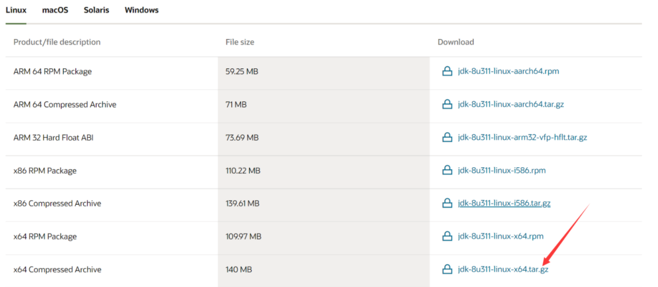The height and width of the screenshot is (287, 658).
Task: Switch to the Linux tab
Action: (x=16, y=10)
